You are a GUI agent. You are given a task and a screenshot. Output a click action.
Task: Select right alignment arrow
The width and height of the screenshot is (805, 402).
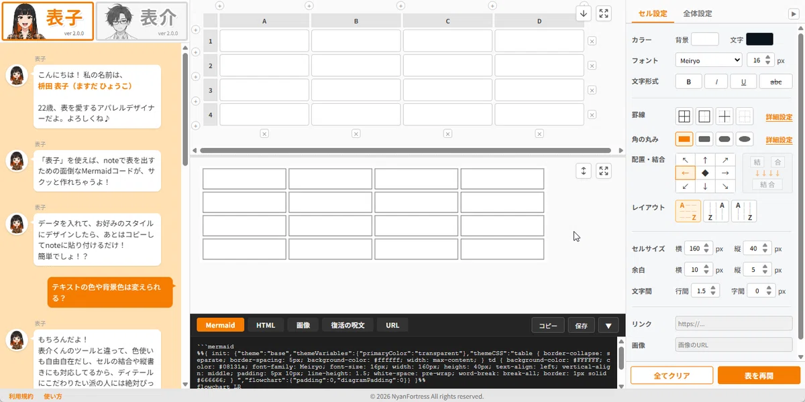(x=725, y=173)
